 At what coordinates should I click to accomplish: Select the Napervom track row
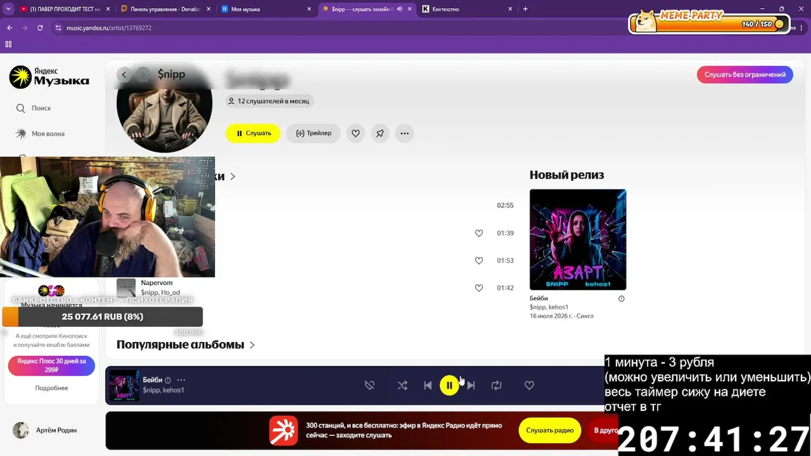tap(315, 288)
